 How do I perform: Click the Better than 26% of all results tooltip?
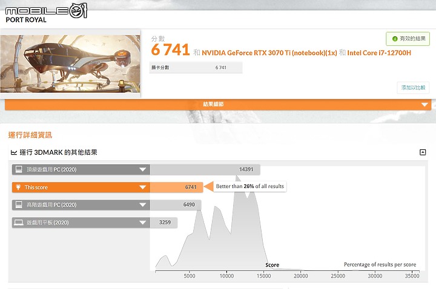coord(249,186)
